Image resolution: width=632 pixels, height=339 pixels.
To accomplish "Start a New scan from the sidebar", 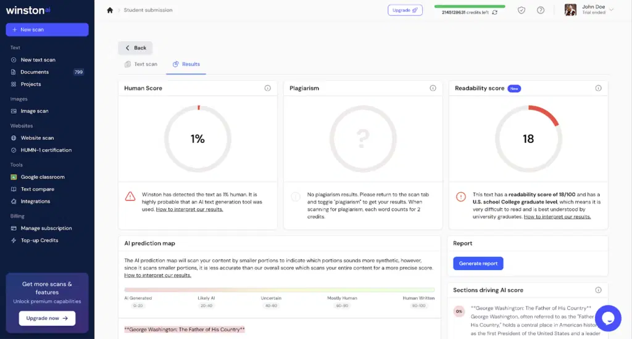I will pos(47,30).
